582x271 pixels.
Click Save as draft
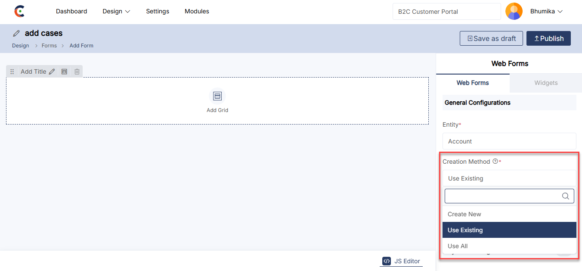pyautogui.click(x=491, y=38)
